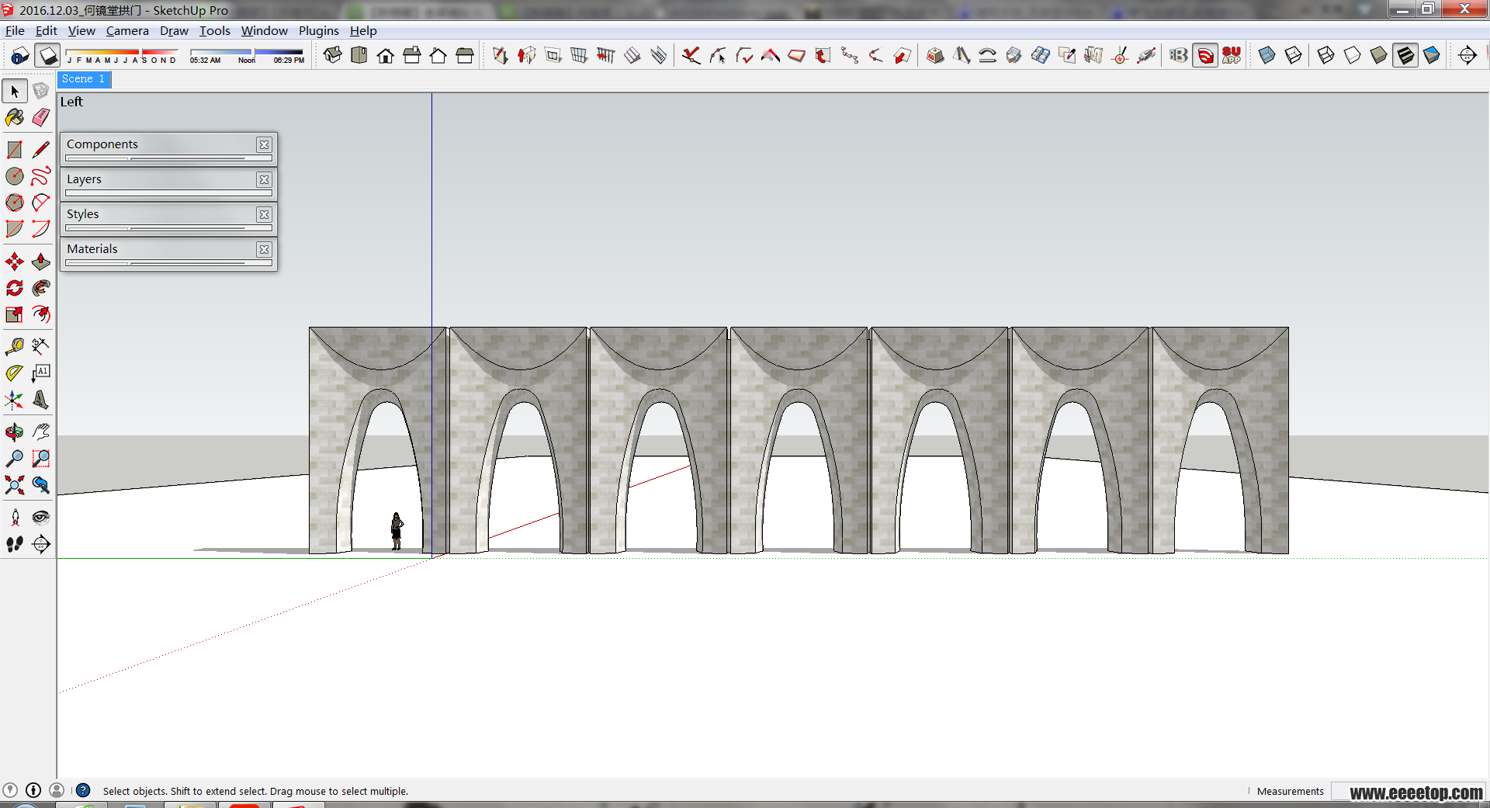The image size is (1490, 808).
Task: Choose the Rotate tool
Action: click(15, 288)
